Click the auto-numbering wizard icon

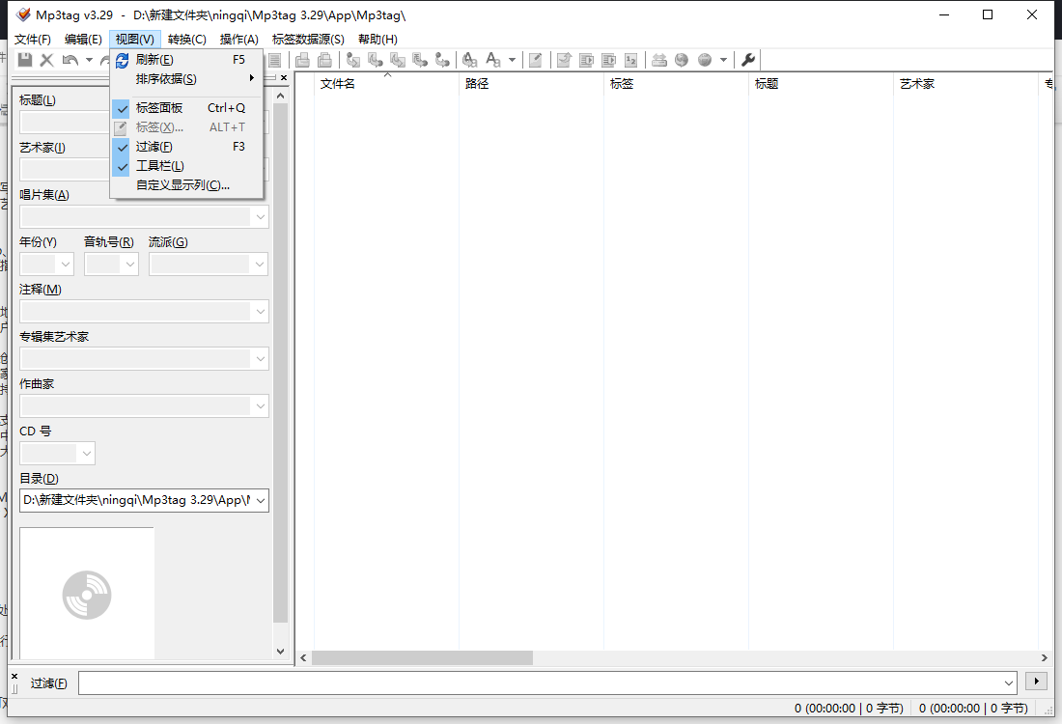pyautogui.click(x=630, y=60)
